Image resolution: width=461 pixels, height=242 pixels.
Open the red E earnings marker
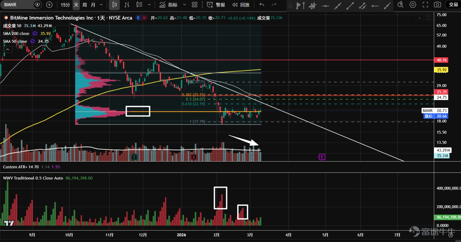(x=194, y=157)
